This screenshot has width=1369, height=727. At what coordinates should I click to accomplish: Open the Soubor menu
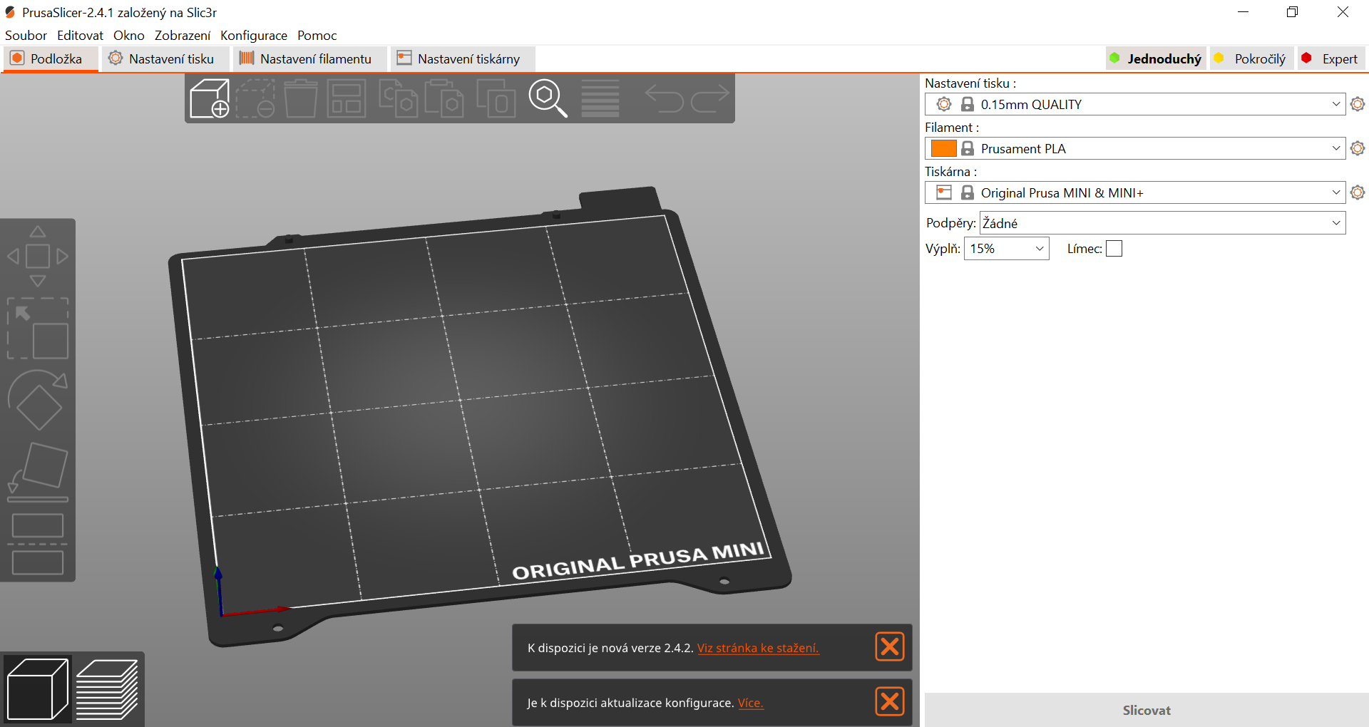pyautogui.click(x=26, y=35)
